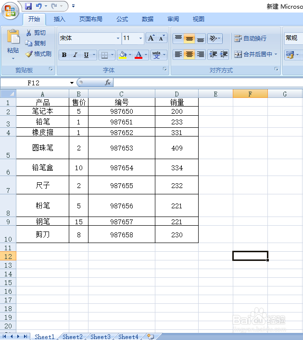The height and width of the screenshot is (340, 303).
Task: Switch to Sheet2 tab
Action: (x=73, y=337)
